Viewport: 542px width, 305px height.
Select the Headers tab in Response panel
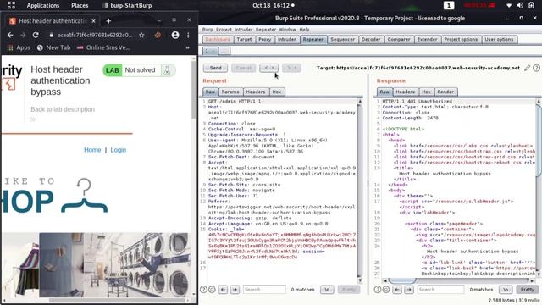coord(405,91)
